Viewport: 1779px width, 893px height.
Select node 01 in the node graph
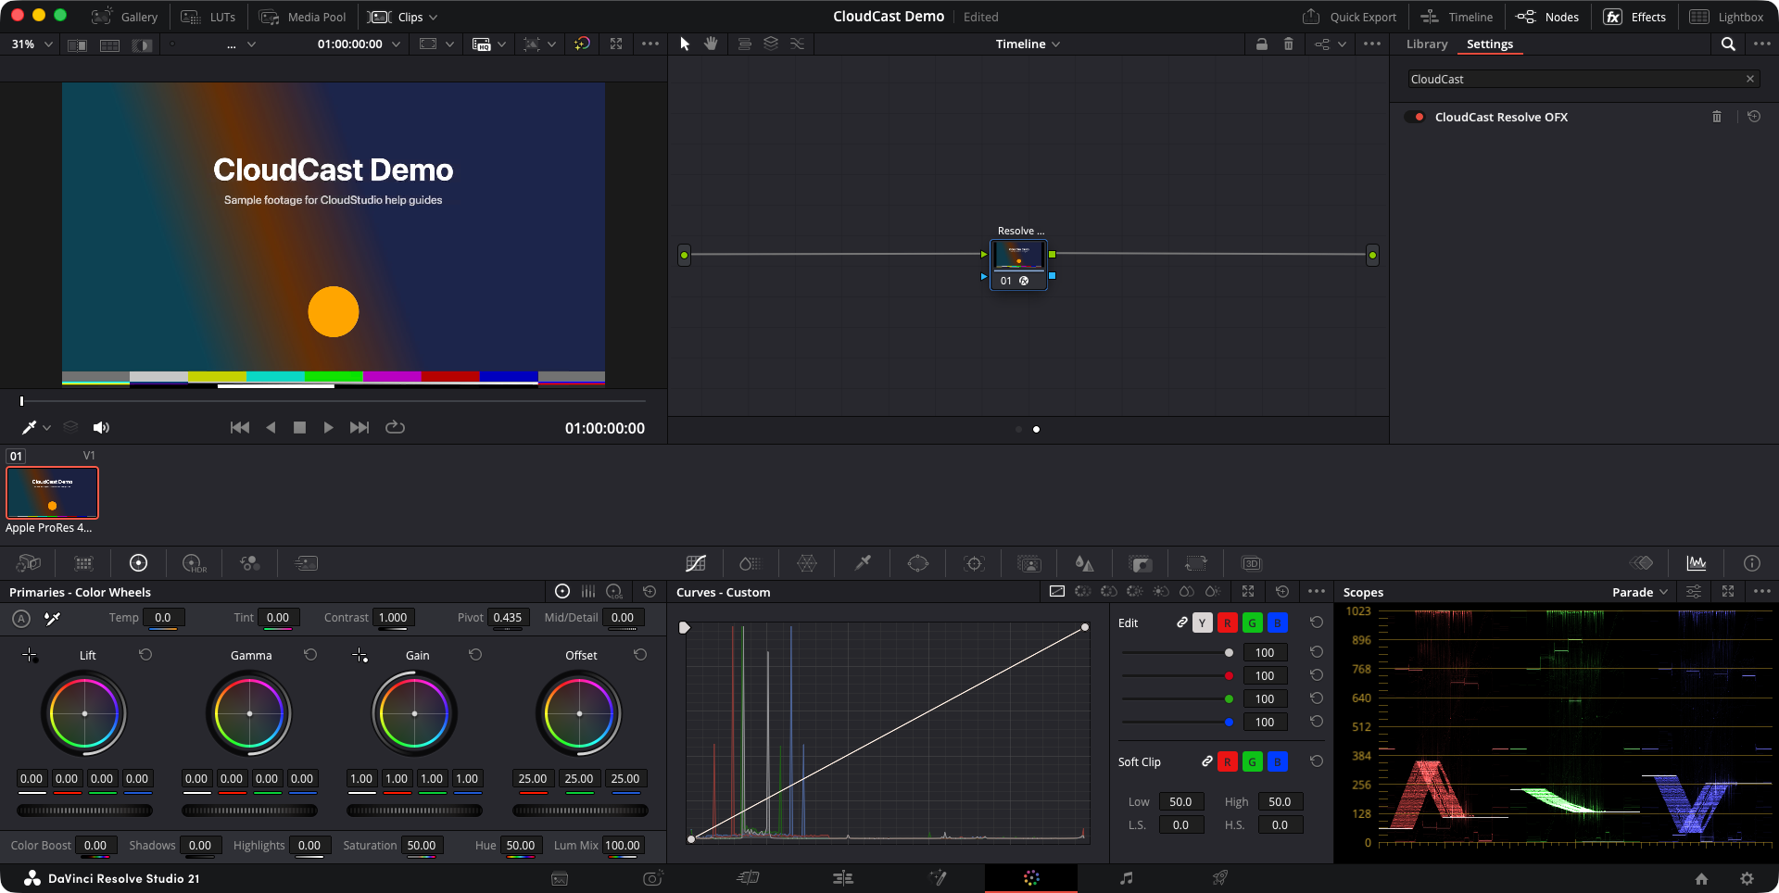(x=1018, y=264)
